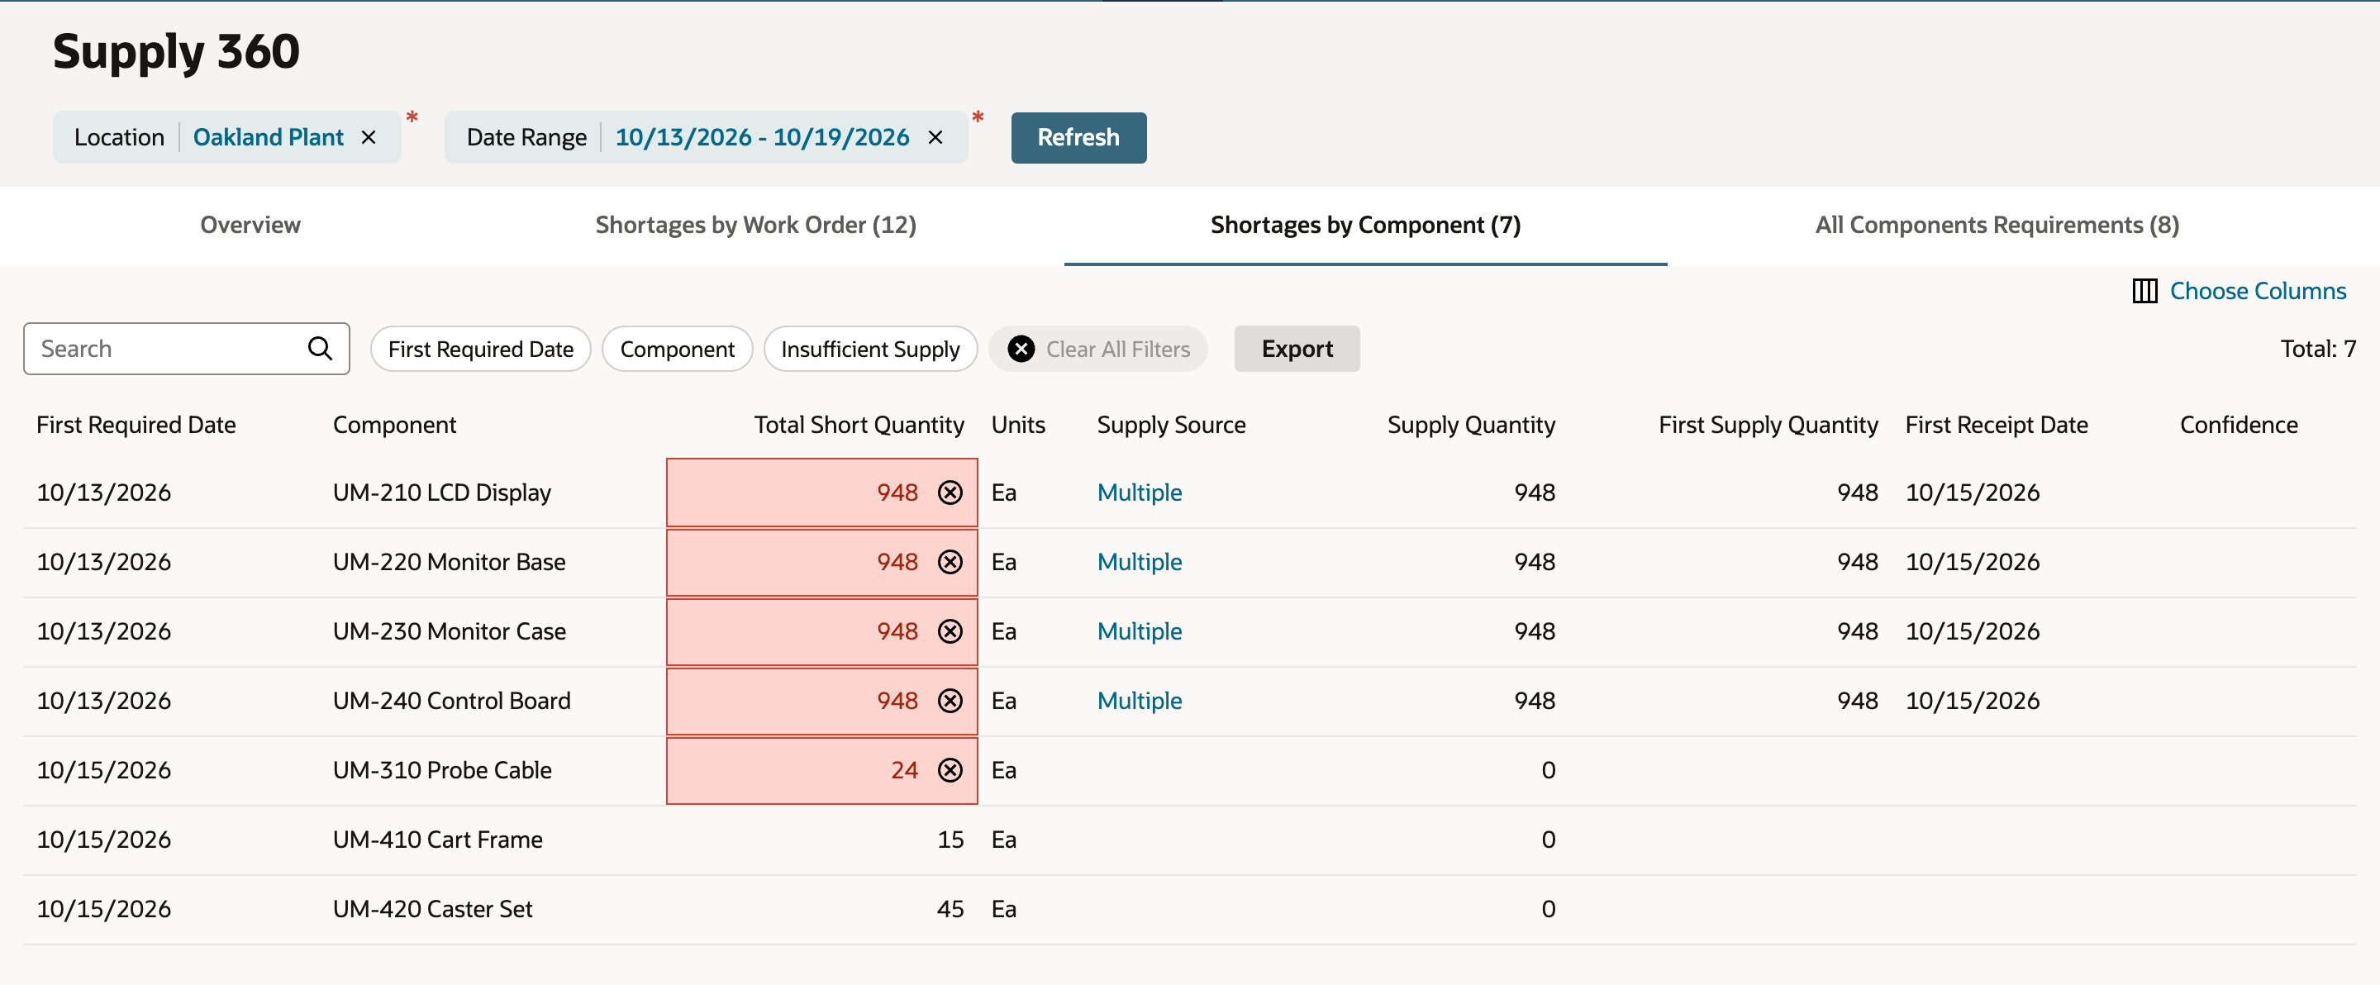Select Shortages by Component tab
Image resolution: width=2380 pixels, height=985 pixels.
pos(1365,225)
